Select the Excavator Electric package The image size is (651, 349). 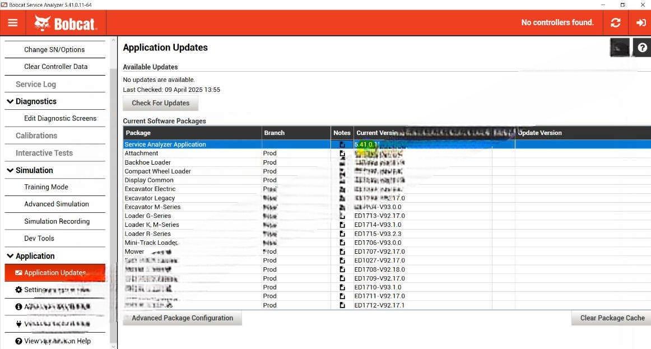point(150,189)
